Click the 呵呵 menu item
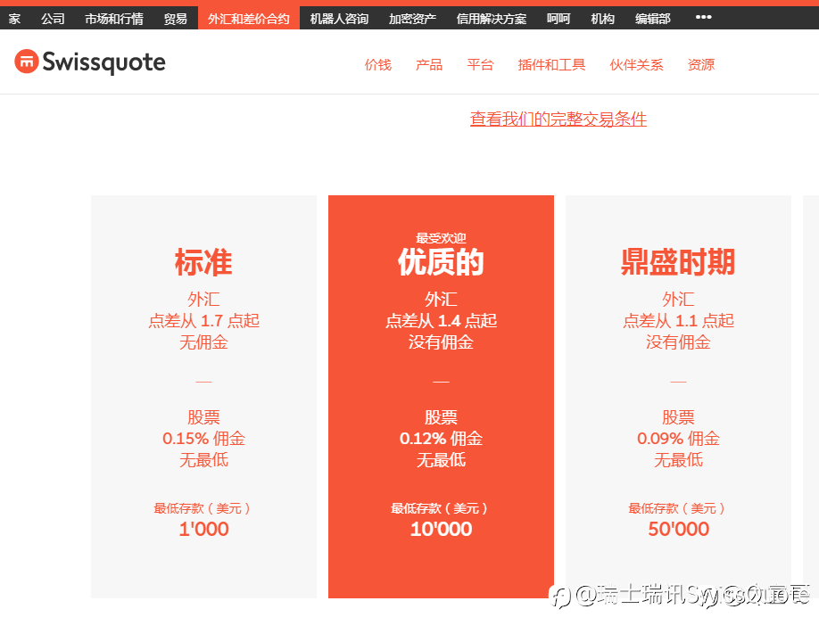819x634 pixels. pos(558,19)
